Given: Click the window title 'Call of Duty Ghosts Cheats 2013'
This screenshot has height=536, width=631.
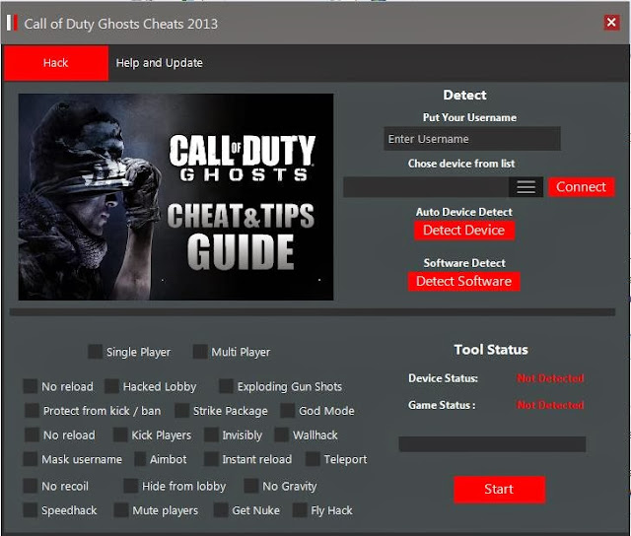Looking at the screenshot, I should 120,24.
